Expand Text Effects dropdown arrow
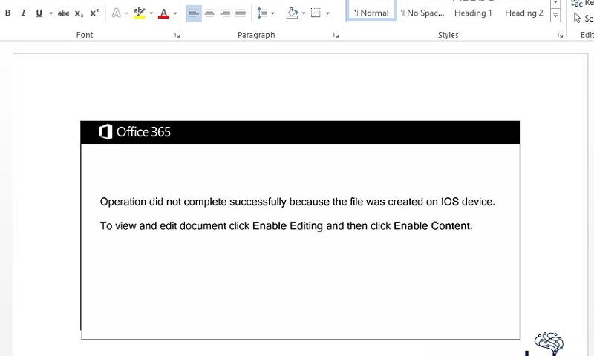The width and height of the screenshot is (594, 356). (x=126, y=13)
